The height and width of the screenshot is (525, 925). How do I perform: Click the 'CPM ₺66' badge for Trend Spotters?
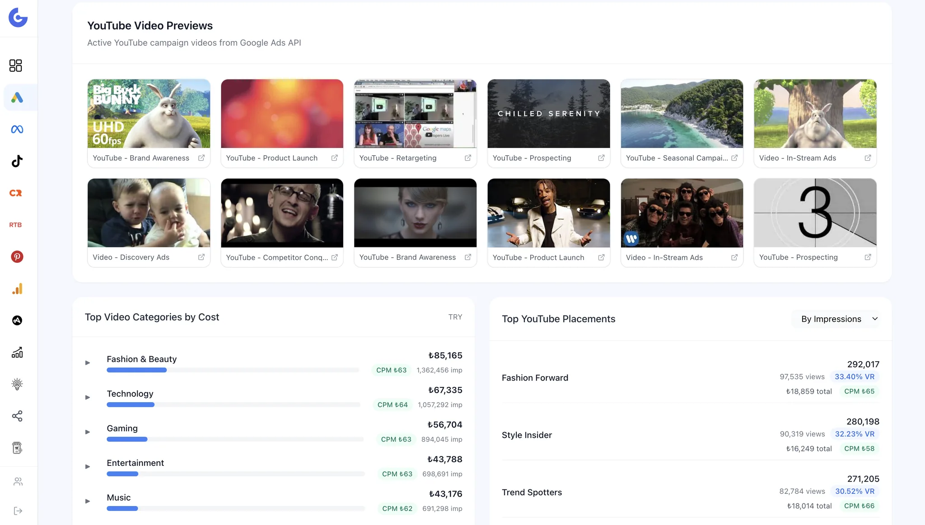tap(860, 506)
